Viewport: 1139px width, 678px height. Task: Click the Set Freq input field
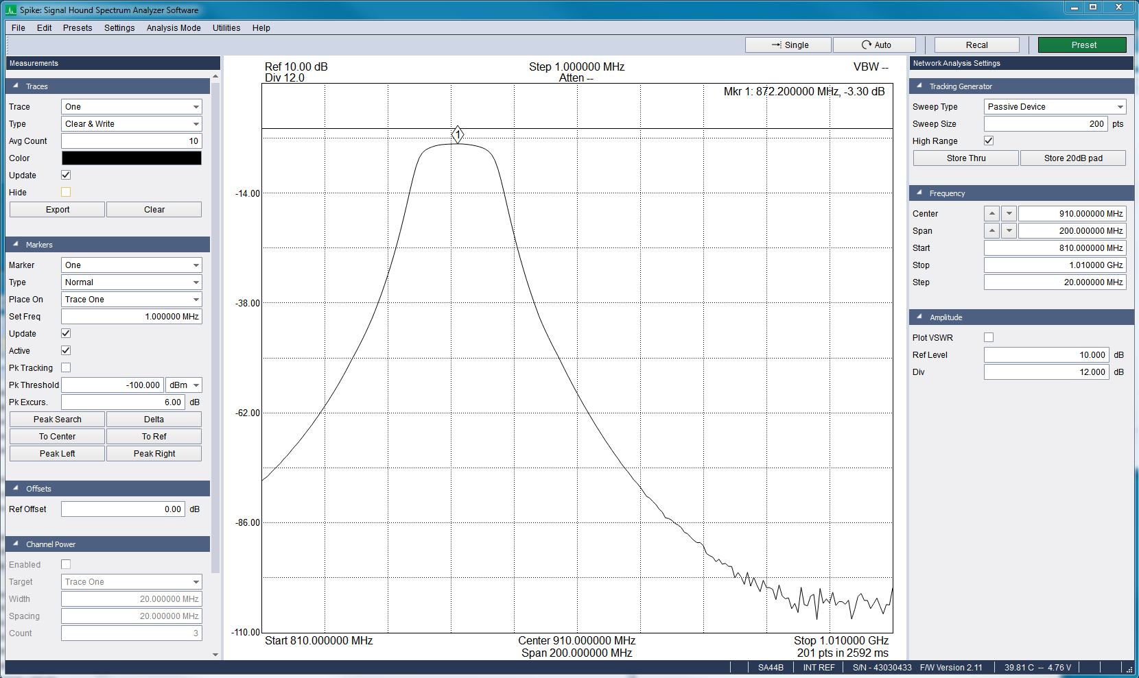pyautogui.click(x=132, y=317)
